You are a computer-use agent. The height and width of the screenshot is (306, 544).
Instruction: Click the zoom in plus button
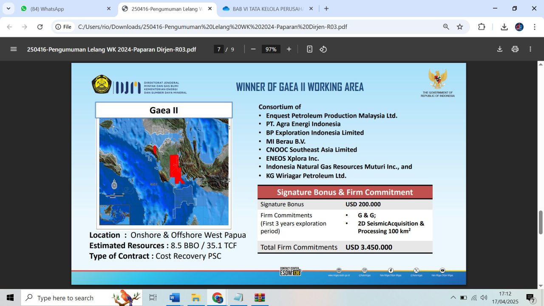click(289, 49)
